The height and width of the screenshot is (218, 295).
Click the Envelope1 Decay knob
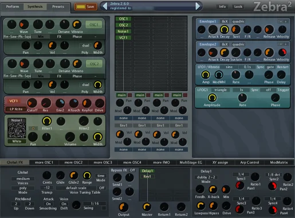click(x=225, y=30)
